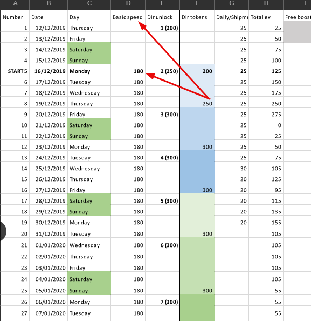Select cell with date 16/12/2019

[49, 71]
